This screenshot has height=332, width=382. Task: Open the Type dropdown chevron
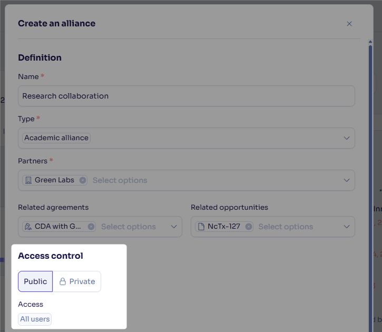point(346,138)
